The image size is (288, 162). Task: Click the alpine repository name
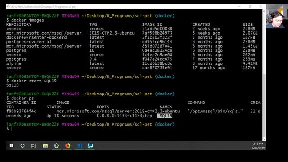point(14,63)
